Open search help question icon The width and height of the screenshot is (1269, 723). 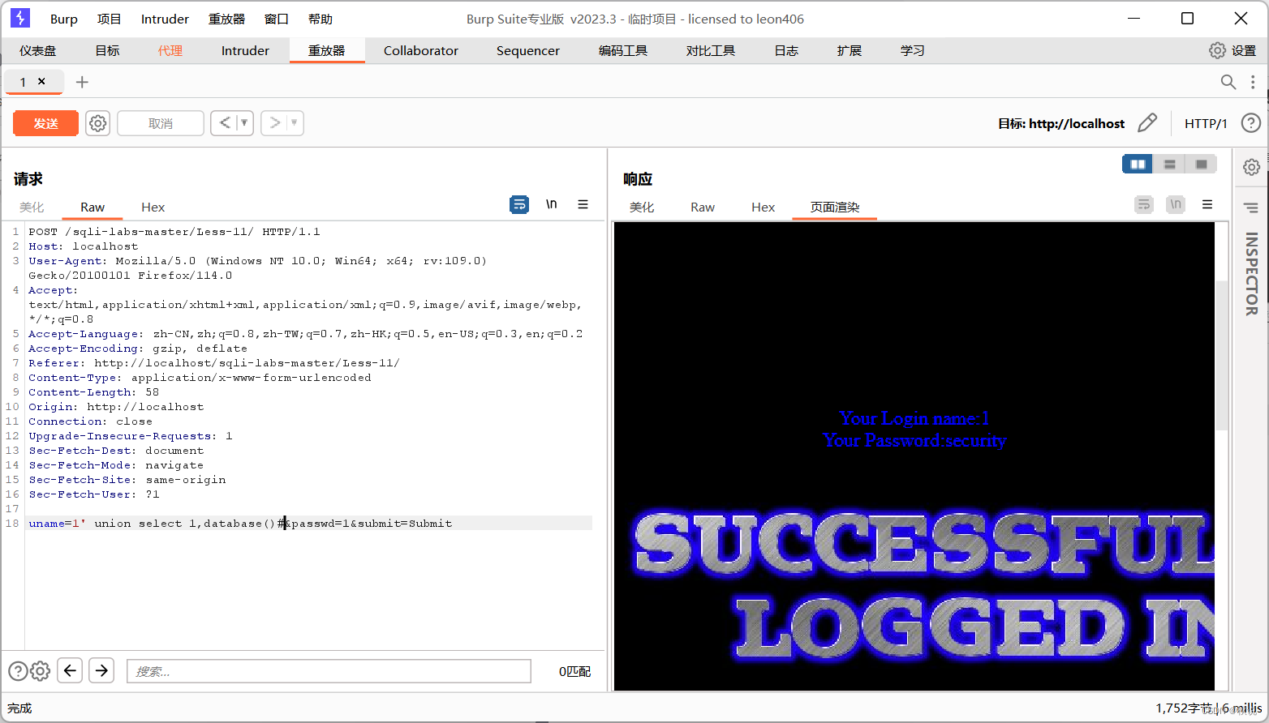(18, 671)
